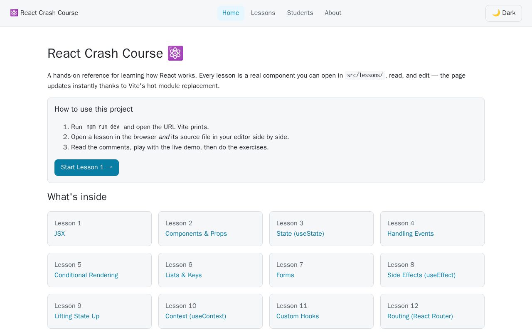Image resolution: width=532 pixels, height=332 pixels.
Task: Click the 'Lesson 10' card label
Action: point(181,306)
